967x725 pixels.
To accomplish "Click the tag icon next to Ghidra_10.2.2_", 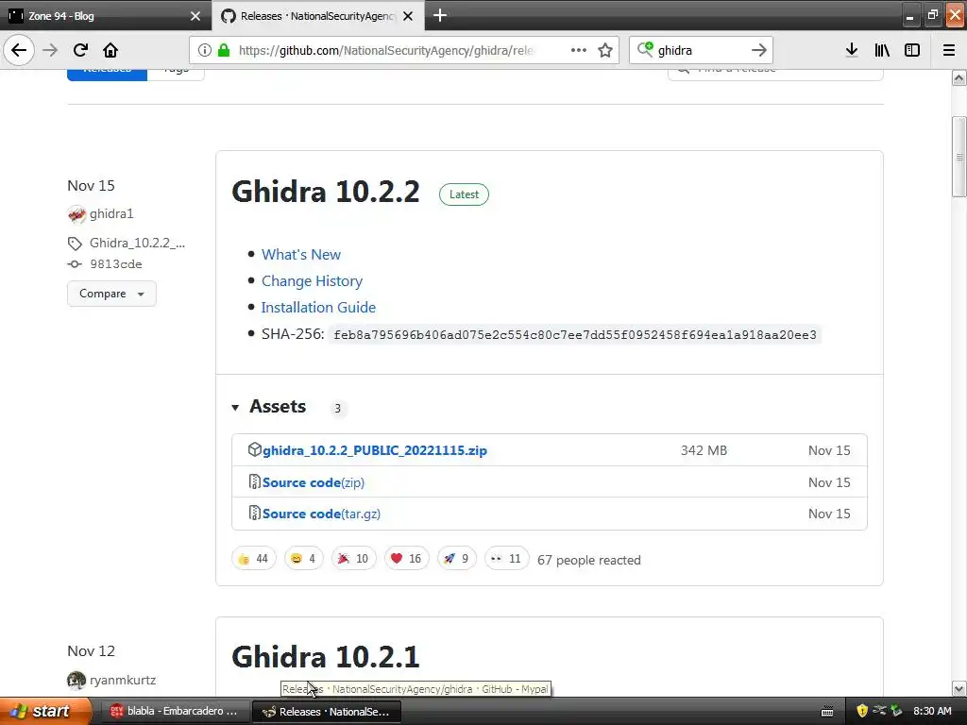I will click(x=75, y=244).
